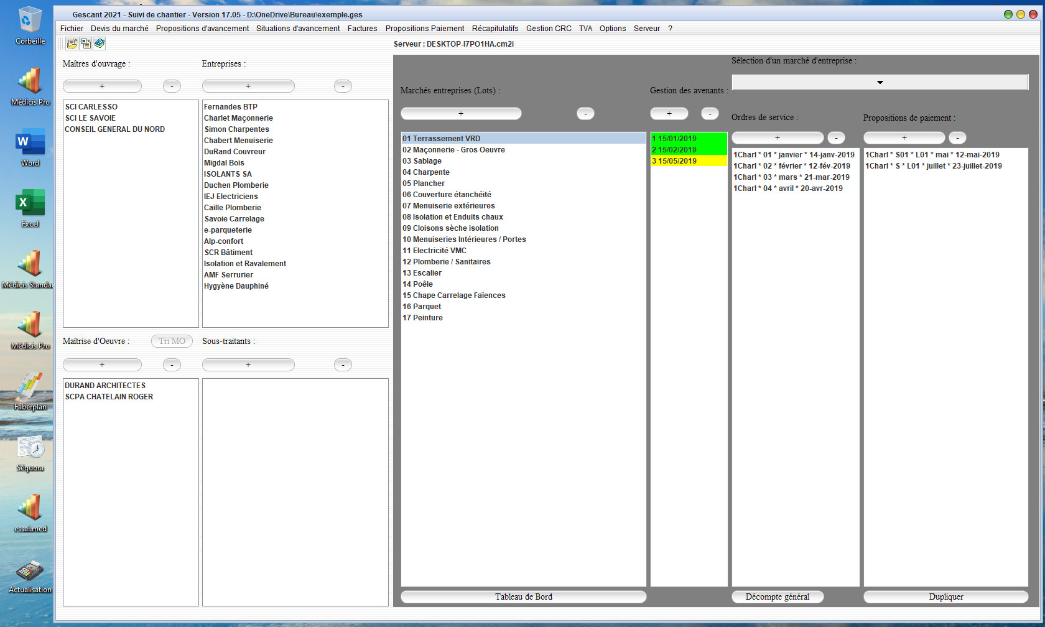Open Devis du marché menu
This screenshot has height=627, width=1045.
click(119, 29)
